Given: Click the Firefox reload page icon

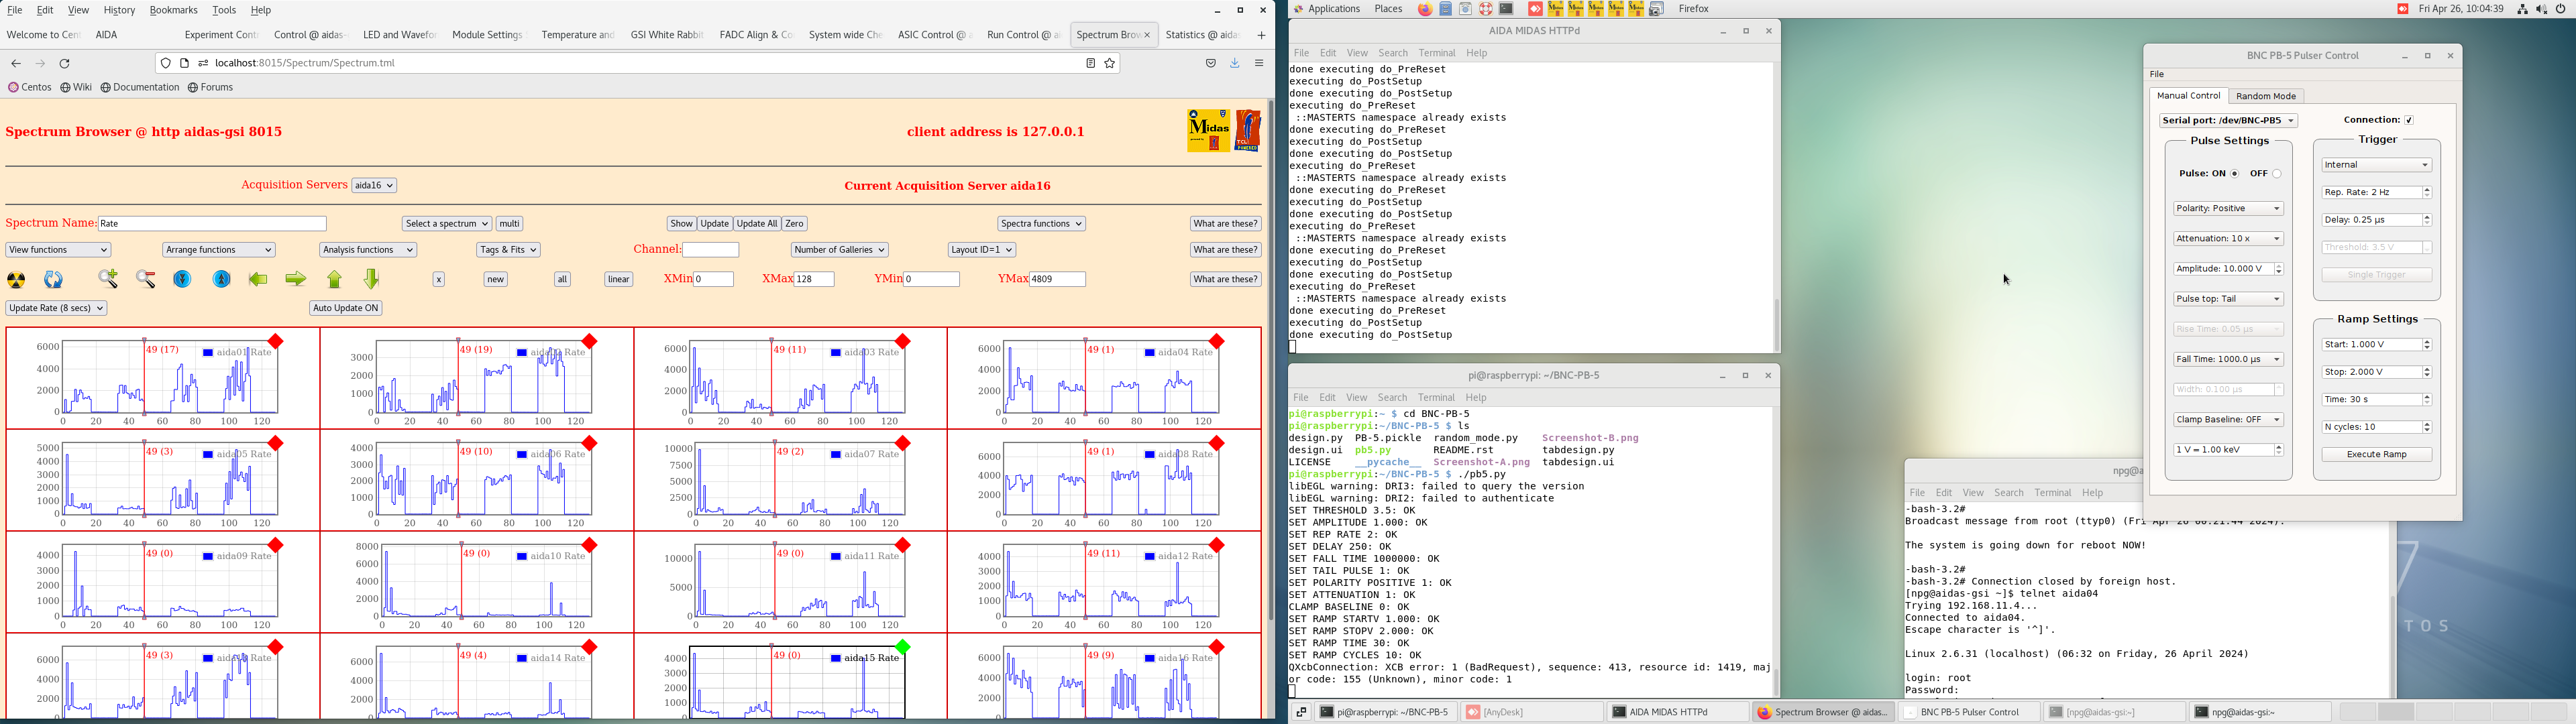Looking at the screenshot, I should 65,64.
